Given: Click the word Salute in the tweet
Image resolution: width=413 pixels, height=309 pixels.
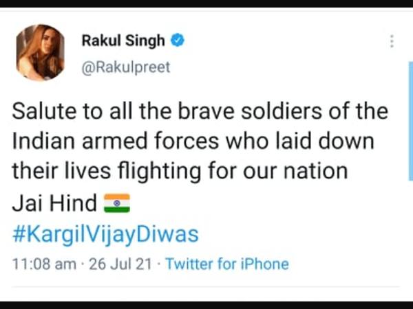Looking at the screenshot, I should (44, 111).
